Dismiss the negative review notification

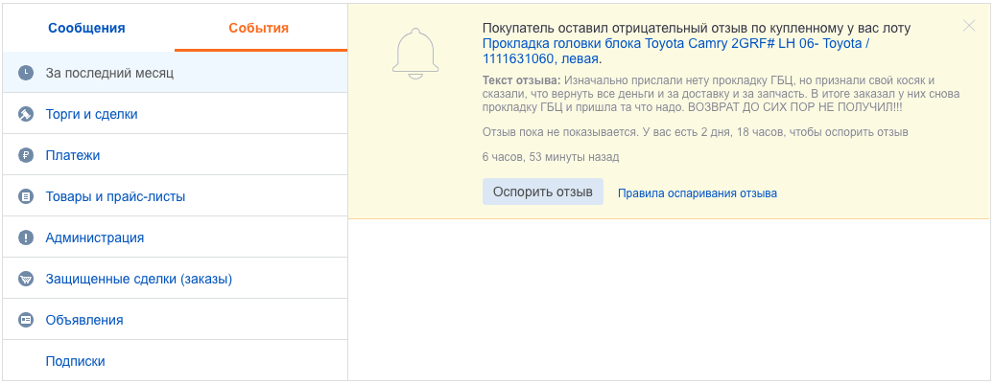point(969,26)
